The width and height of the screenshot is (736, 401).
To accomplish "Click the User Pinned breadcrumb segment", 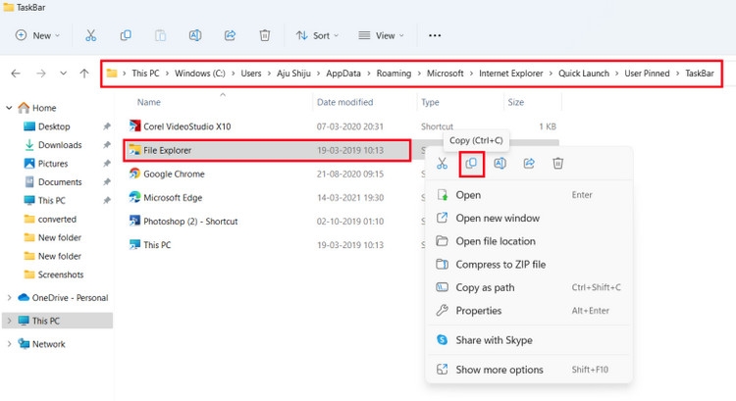I will pyautogui.click(x=647, y=74).
